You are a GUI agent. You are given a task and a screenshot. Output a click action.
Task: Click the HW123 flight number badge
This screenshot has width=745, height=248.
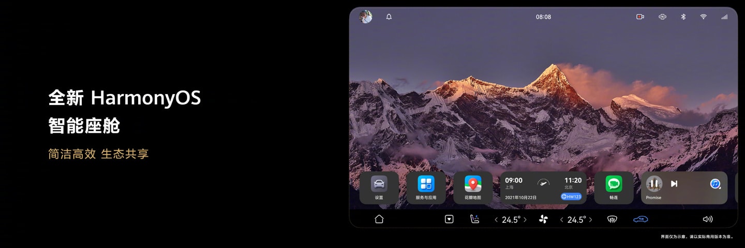tap(571, 197)
